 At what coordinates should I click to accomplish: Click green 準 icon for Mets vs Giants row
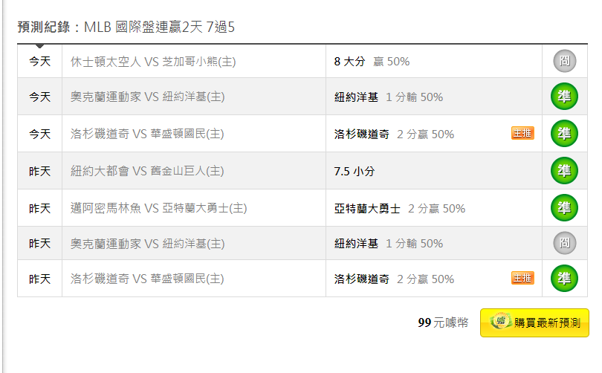tap(564, 171)
